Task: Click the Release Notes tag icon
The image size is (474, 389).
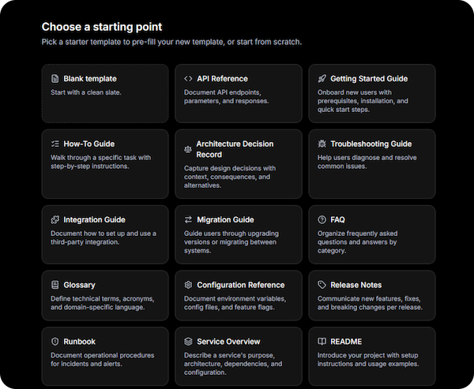Action: tap(322, 285)
